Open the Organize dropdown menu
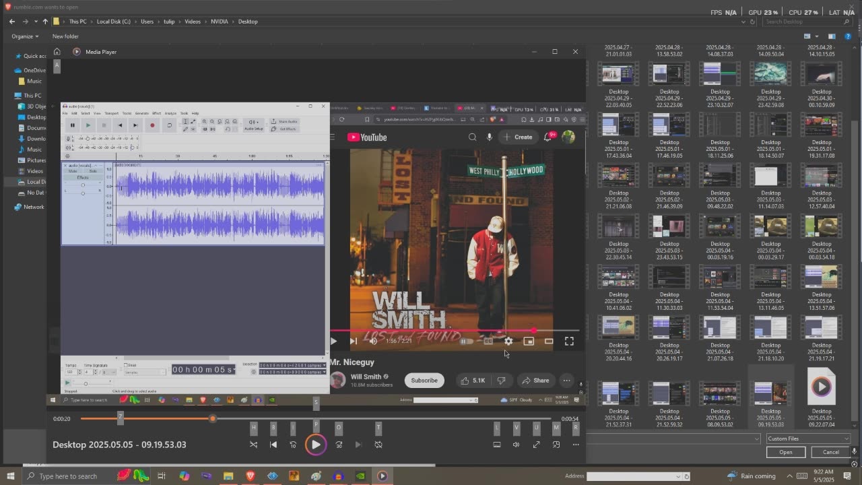Image resolution: width=862 pixels, height=485 pixels. (x=25, y=36)
